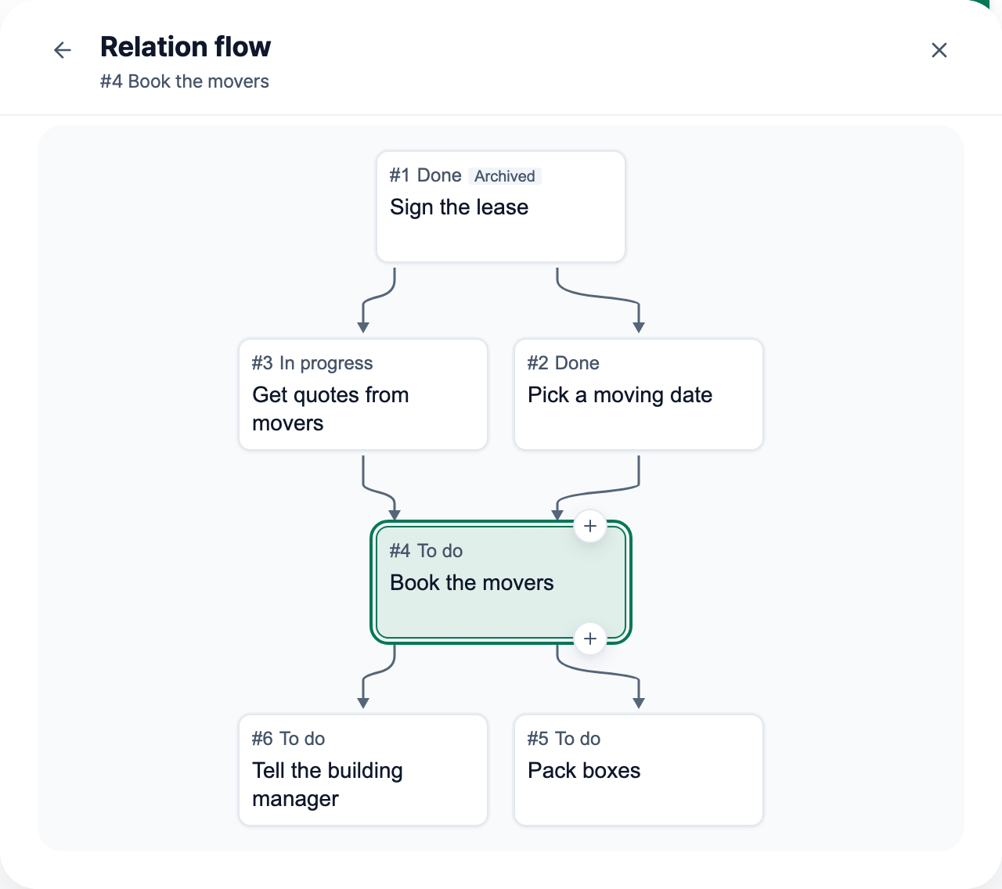Open the Pick a moving date card
The height and width of the screenshot is (889, 1002).
click(x=639, y=394)
